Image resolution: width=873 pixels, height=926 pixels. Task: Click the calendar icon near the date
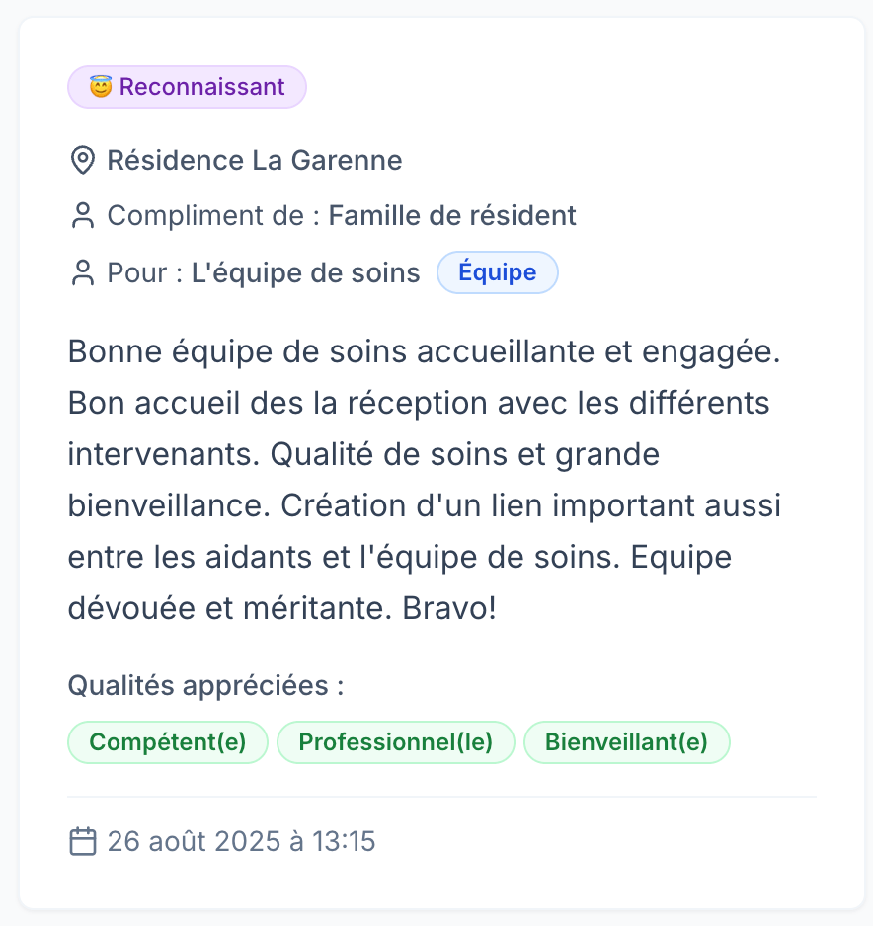coord(82,841)
